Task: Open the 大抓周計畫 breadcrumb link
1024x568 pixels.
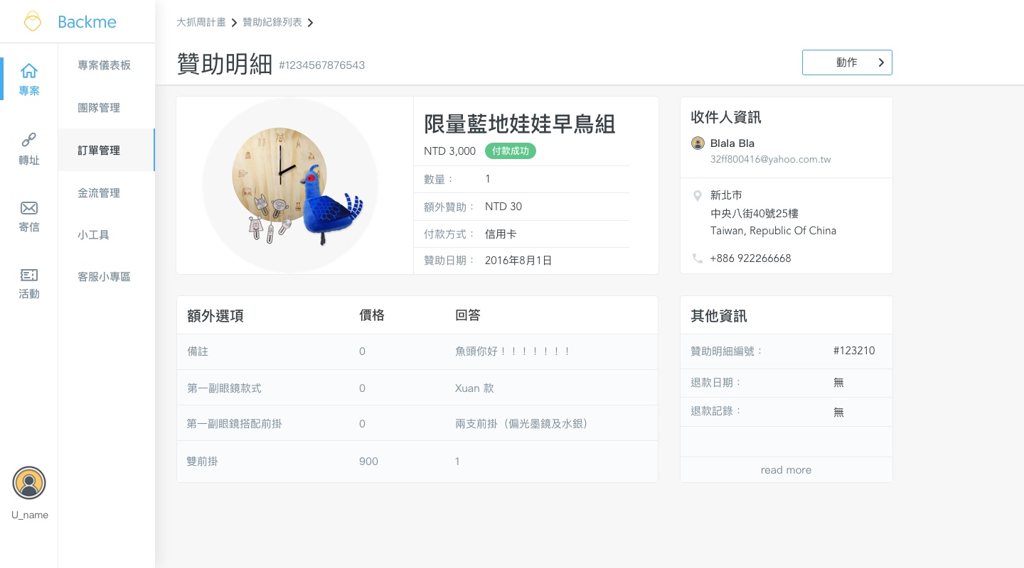Action: tap(201, 23)
